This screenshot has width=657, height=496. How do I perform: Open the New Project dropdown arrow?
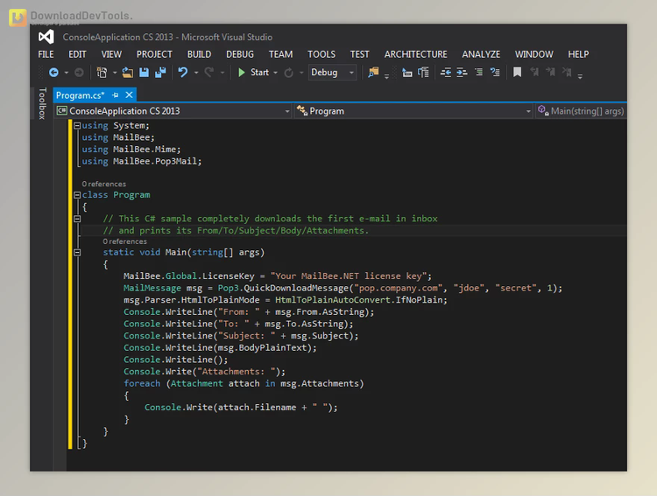[x=115, y=73]
